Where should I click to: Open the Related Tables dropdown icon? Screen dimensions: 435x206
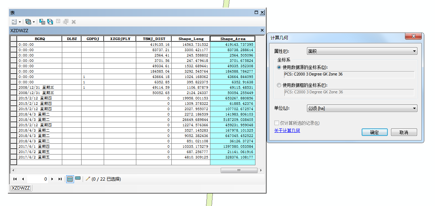[28, 22]
